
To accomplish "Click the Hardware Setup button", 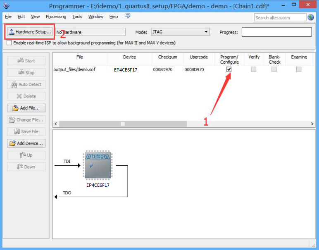I will click(x=29, y=32).
